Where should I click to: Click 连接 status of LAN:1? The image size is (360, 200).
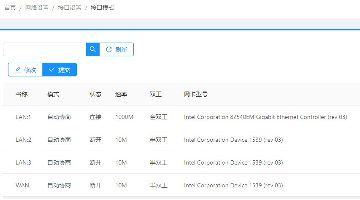(x=95, y=117)
